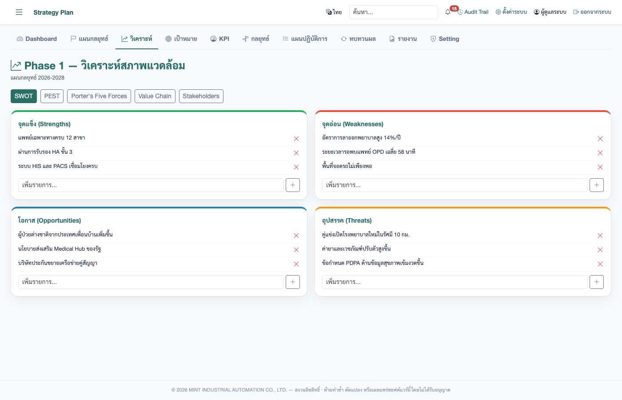Focus the Strengths เพิ่มรายการ input
Screen dimensions: 622x400
151,185
